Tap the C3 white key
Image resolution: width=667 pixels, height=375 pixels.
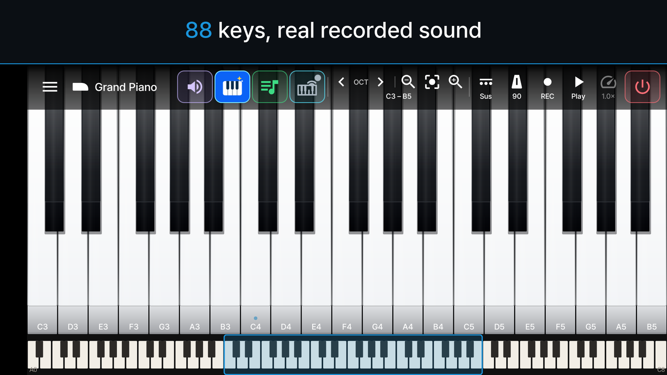tap(42, 278)
